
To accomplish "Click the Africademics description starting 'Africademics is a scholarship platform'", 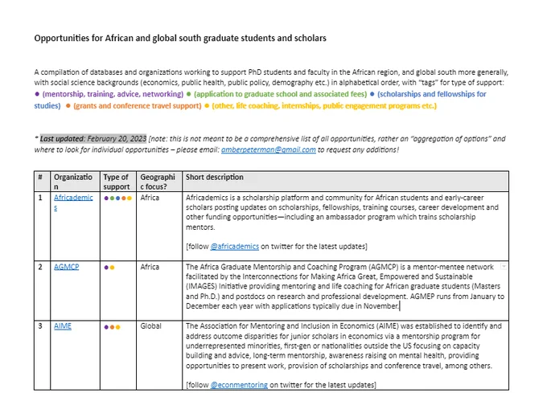I will (x=343, y=212).
